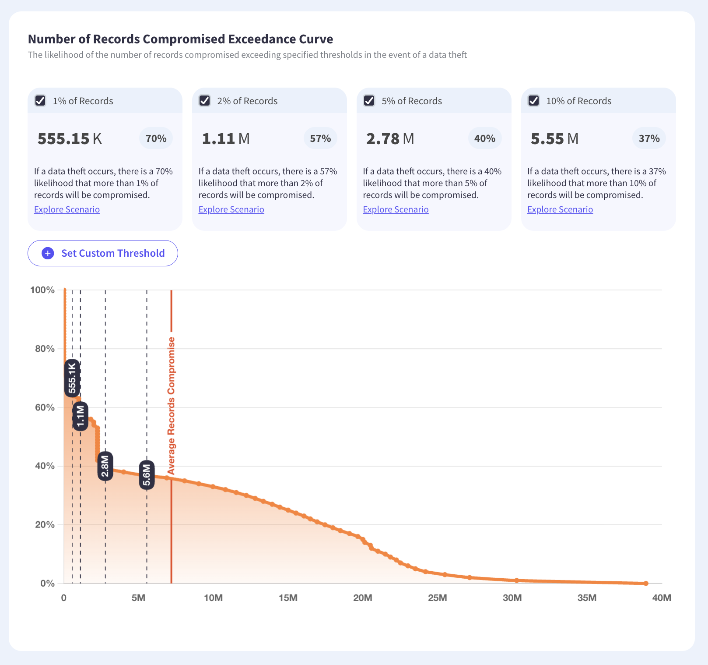Uncheck the 2% of Records checkbox
Image resolution: width=708 pixels, height=665 pixels.
pos(205,101)
